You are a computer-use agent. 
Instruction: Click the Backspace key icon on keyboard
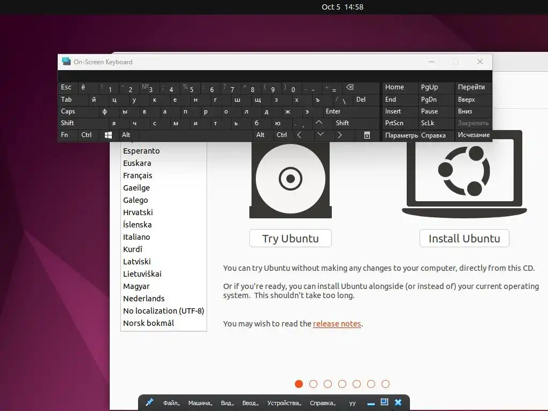coord(350,87)
